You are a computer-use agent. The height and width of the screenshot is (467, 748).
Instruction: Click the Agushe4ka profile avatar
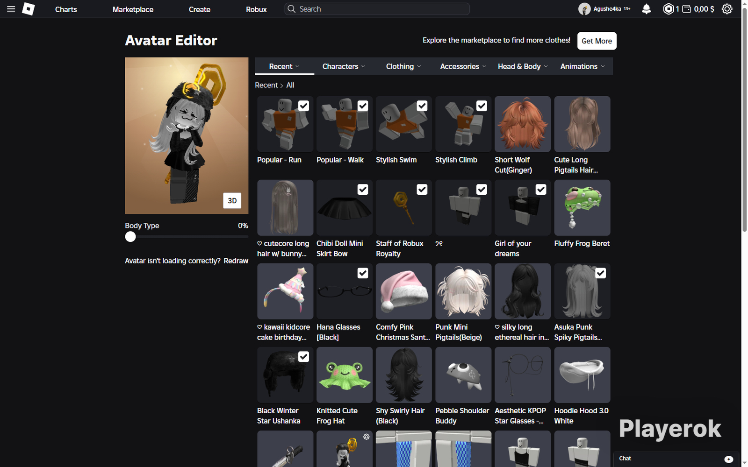pos(584,9)
